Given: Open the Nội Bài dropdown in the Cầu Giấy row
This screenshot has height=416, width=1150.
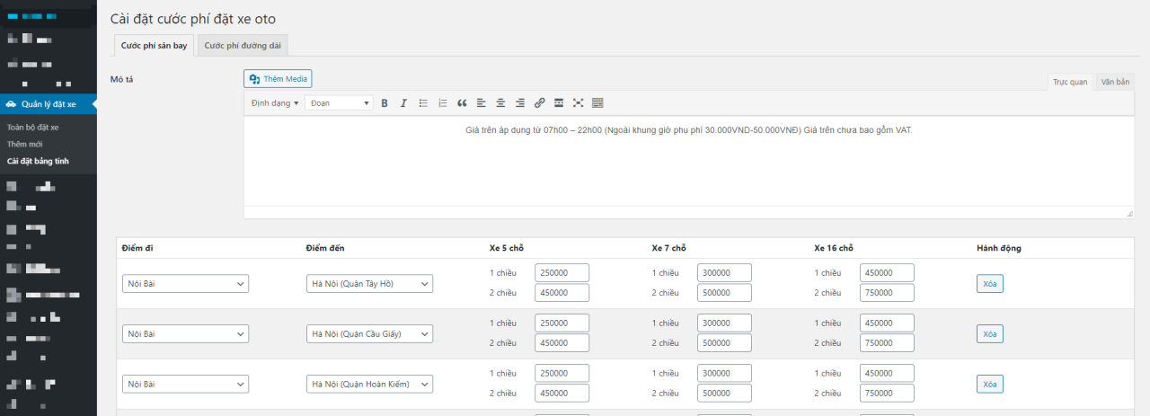Looking at the screenshot, I should (185, 334).
